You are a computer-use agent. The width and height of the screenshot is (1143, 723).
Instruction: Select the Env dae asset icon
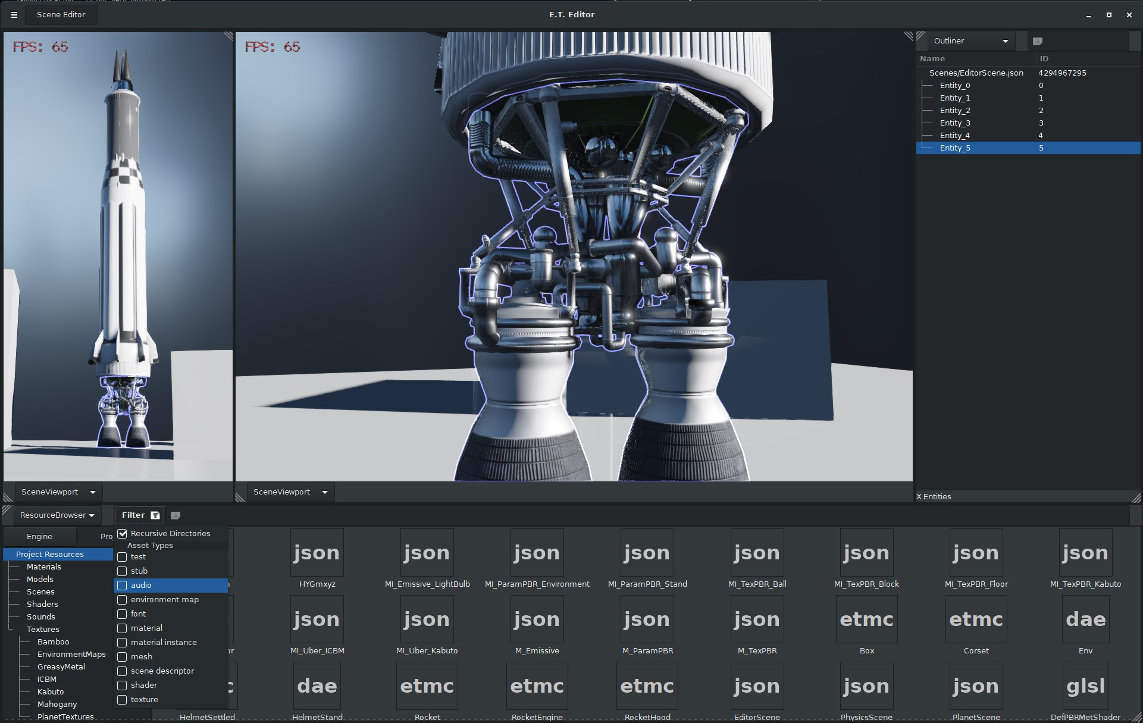coord(1085,619)
